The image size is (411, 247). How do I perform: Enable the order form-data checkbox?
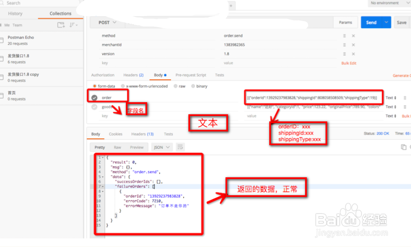(94, 98)
